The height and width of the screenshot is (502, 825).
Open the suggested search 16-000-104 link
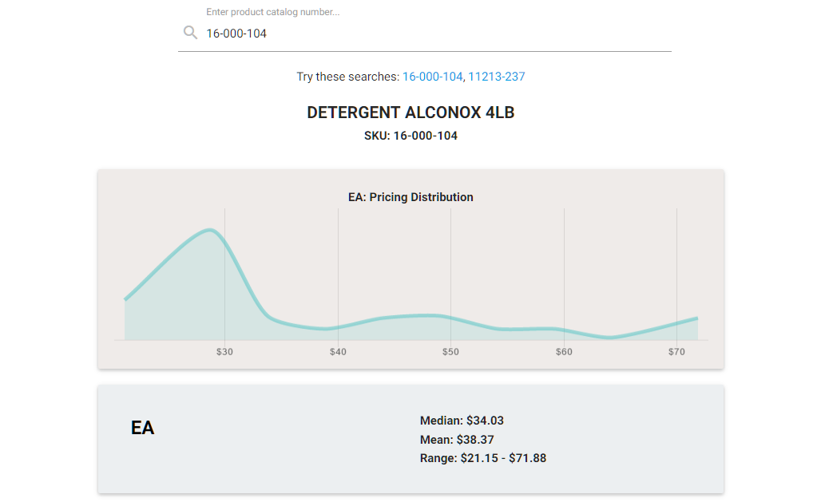tap(433, 77)
